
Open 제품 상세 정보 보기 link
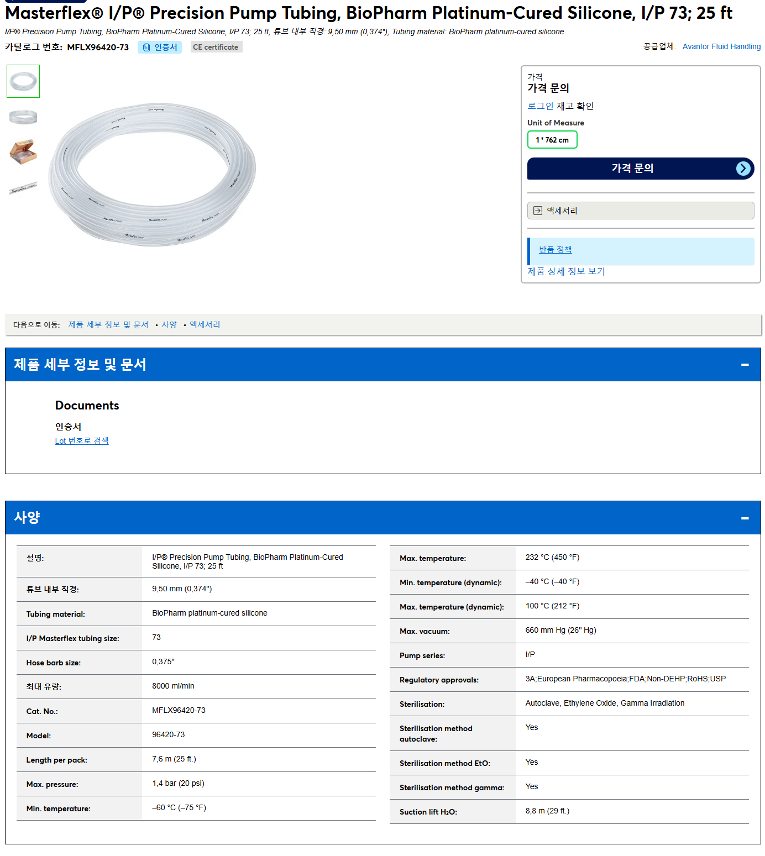(x=566, y=271)
